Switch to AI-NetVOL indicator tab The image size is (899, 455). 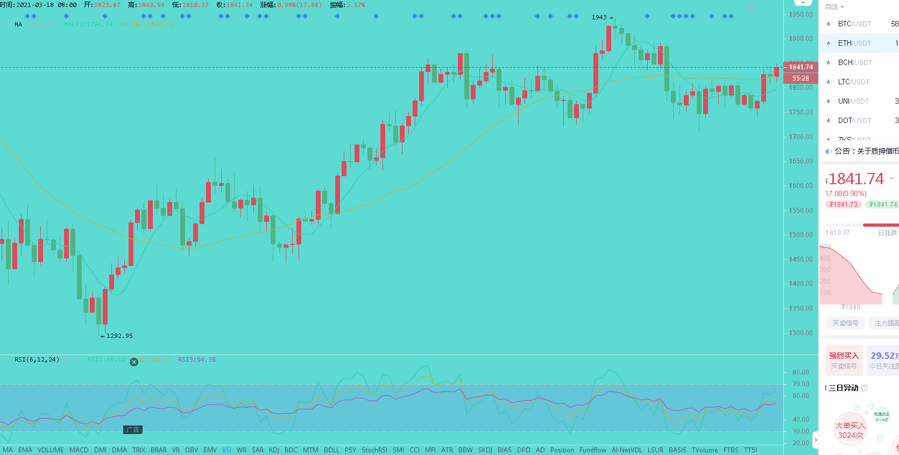[x=627, y=450]
